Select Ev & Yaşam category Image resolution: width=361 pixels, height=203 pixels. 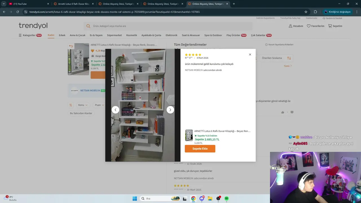click(x=96, y=35)
